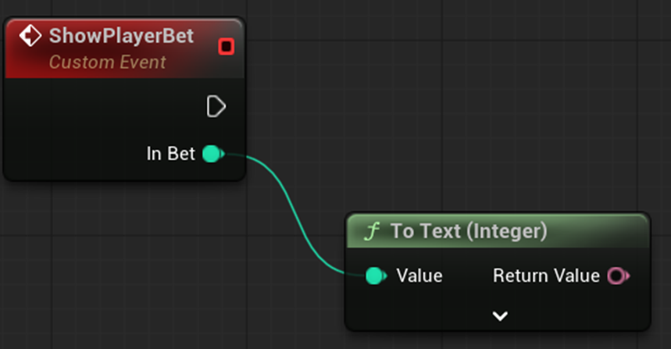Click empty graph area above To Text node
This screenshot has height=349, width=671.
500,156
